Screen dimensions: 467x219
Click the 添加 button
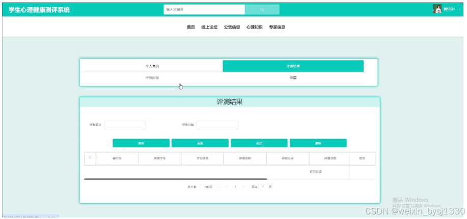click(259, 143)
